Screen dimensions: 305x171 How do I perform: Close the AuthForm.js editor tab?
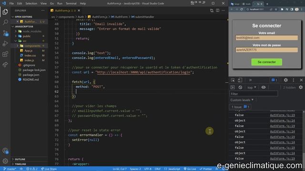79,10
